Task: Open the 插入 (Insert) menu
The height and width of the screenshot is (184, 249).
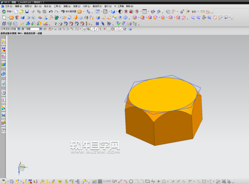Action: pos(38,6)
